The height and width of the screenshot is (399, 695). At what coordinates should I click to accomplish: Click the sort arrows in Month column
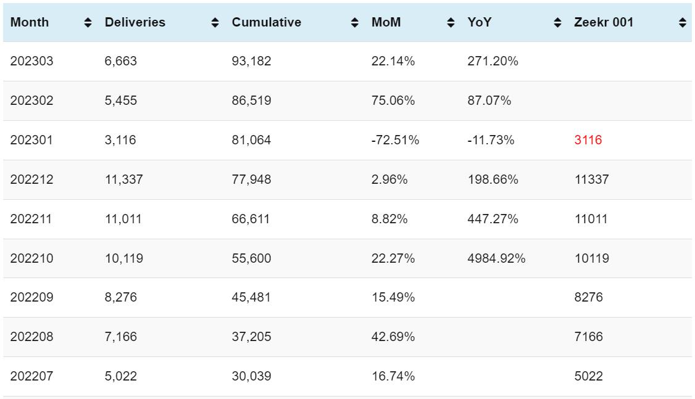pos(88,23)
